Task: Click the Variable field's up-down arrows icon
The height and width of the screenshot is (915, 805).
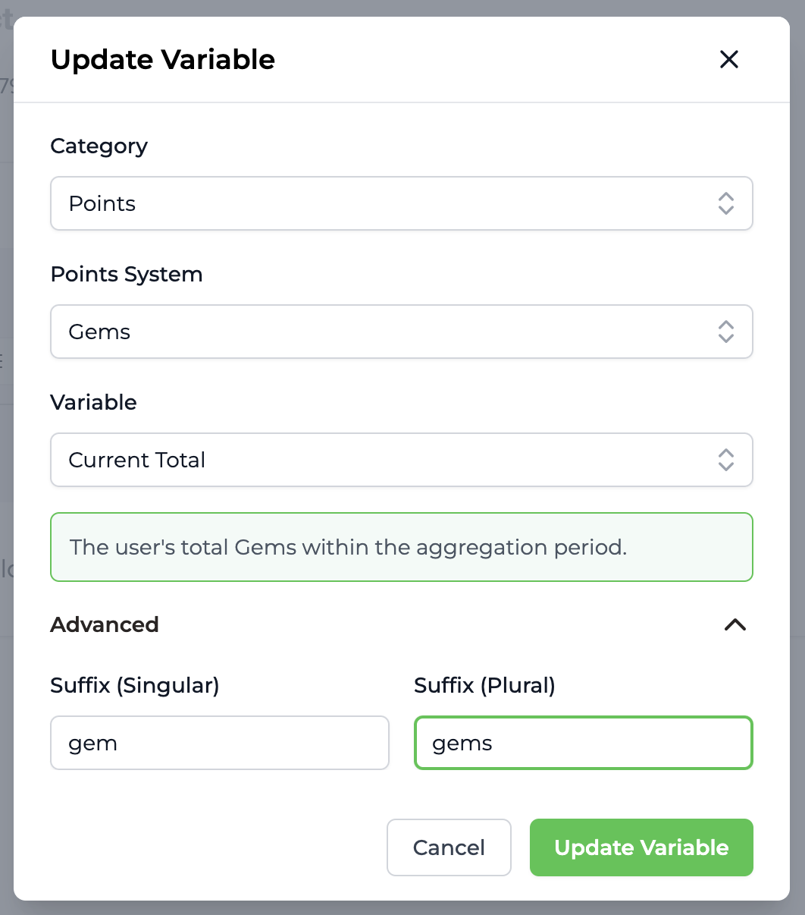Action: 725,460
